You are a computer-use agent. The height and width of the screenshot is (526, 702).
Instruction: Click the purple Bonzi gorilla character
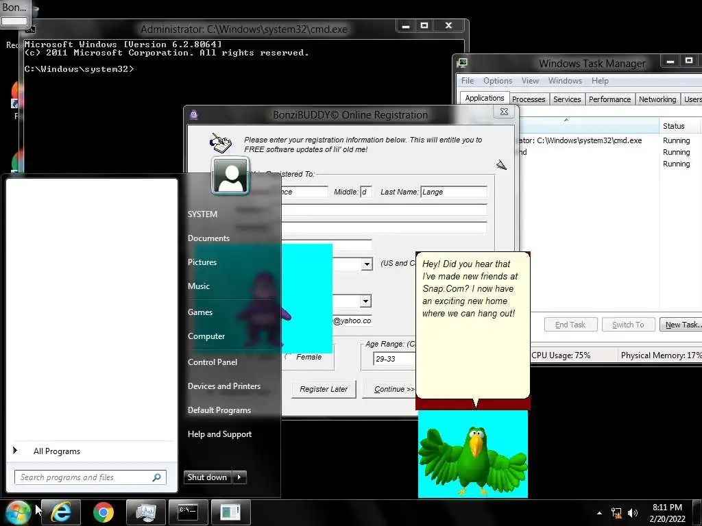tap(264, 309)
